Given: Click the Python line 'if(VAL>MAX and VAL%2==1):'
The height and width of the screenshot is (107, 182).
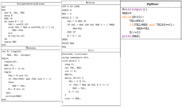Looking at the screenshot, I should 152,25.
